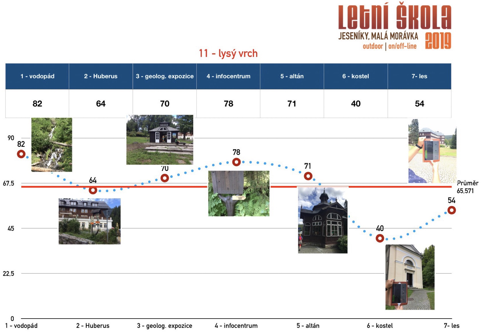Click the geological exposition pavilion photo
481x335 pixels.
160,140
